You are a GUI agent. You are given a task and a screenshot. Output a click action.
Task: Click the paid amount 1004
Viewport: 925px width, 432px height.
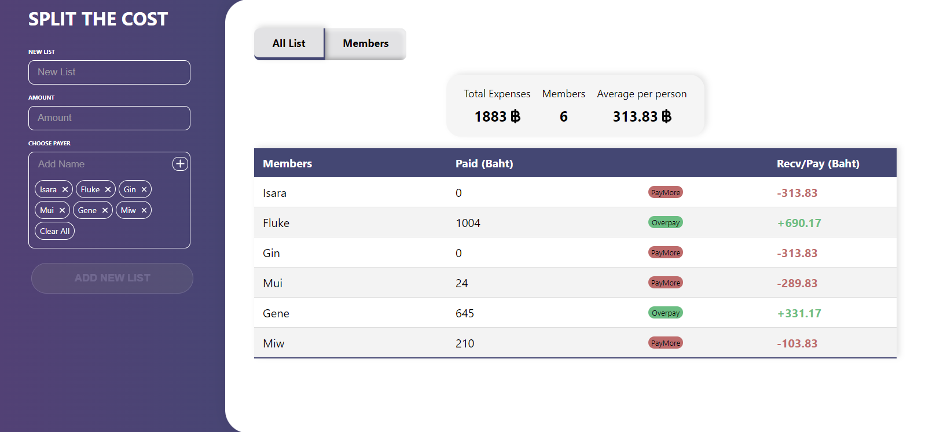point(468,223)
